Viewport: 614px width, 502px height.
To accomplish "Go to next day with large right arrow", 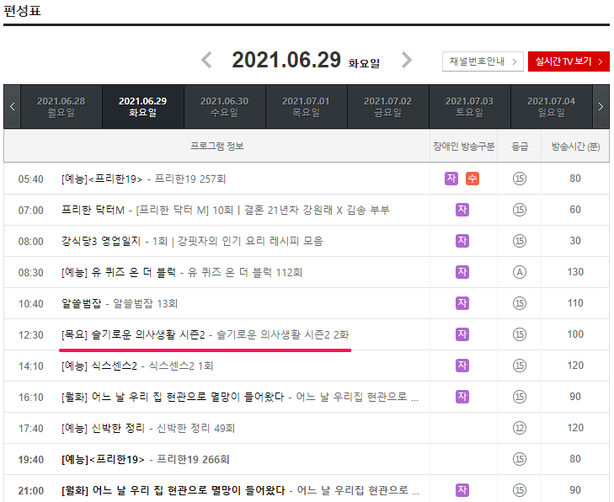I will 407,61.
